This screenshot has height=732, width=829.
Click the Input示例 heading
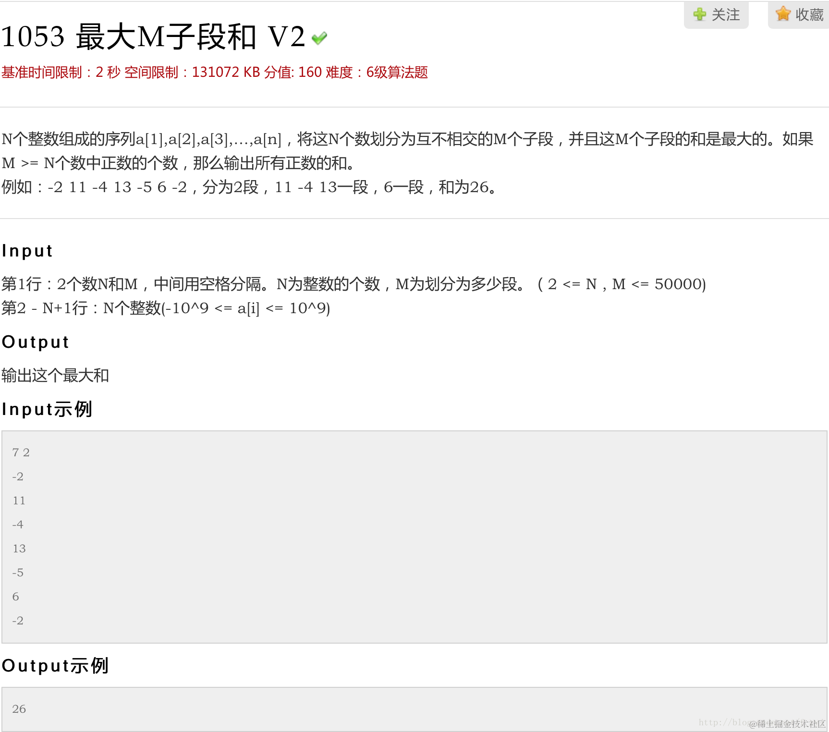click(x=47, y=409)
